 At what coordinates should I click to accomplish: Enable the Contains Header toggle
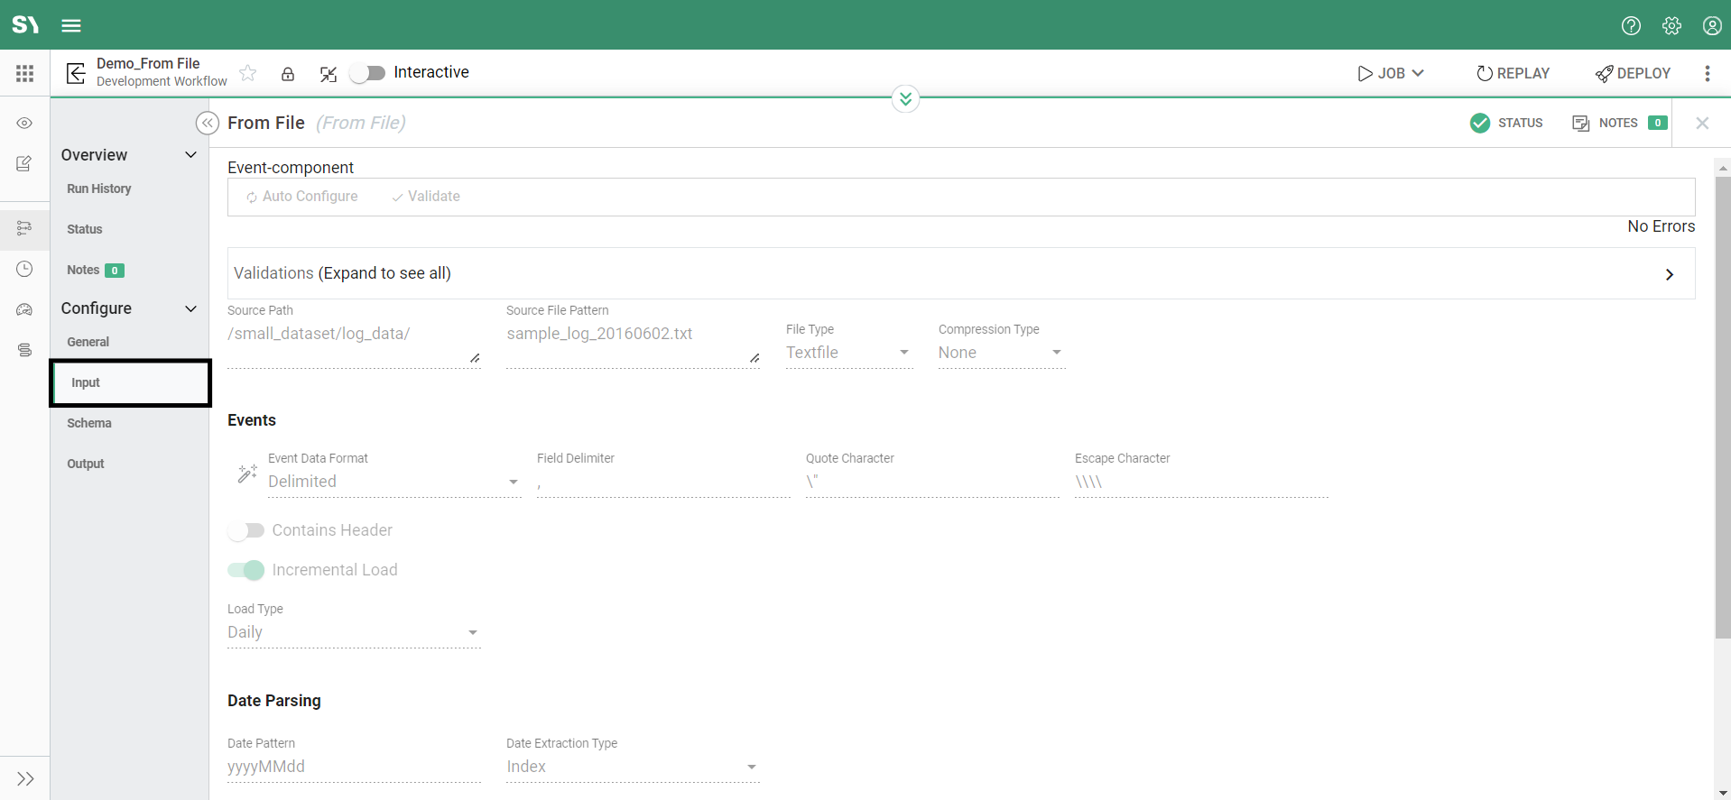245,530
